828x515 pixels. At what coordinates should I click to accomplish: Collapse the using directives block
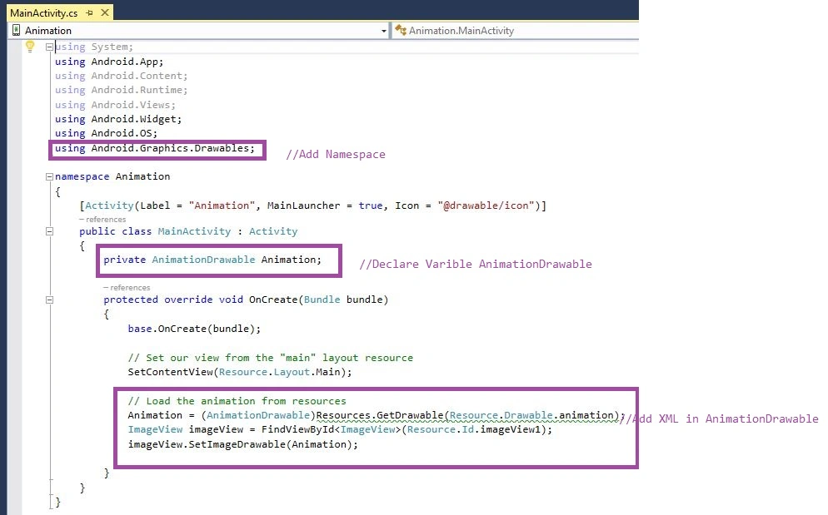pos(49,47)
